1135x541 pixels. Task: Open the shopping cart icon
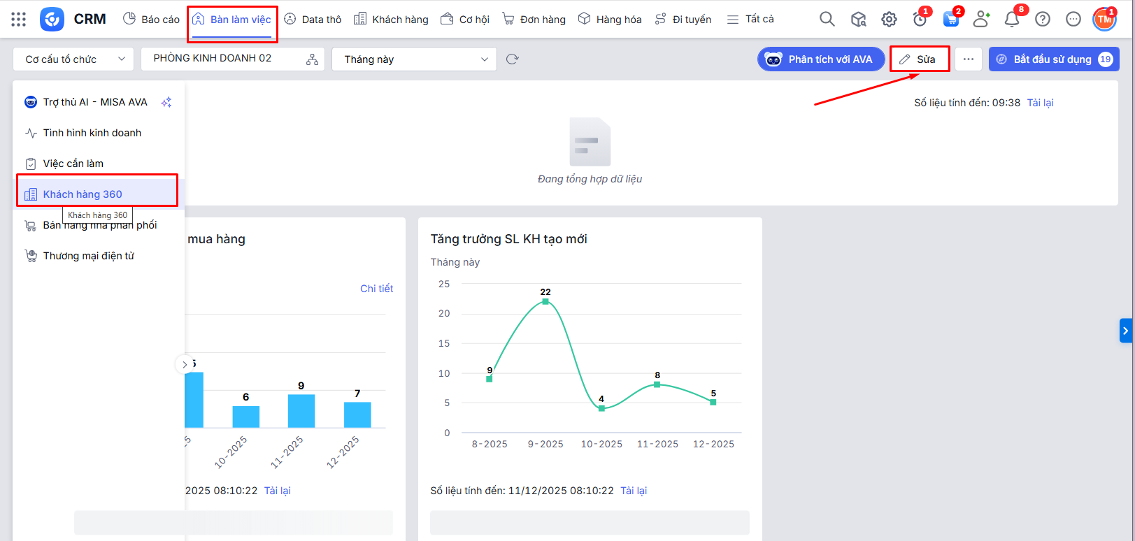[950, 20]
